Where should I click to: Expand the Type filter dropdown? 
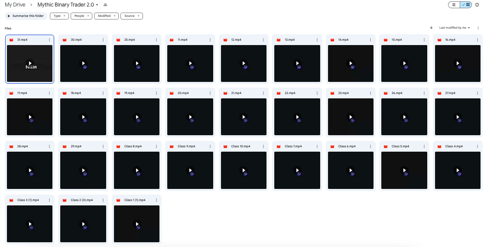[59, 16]
